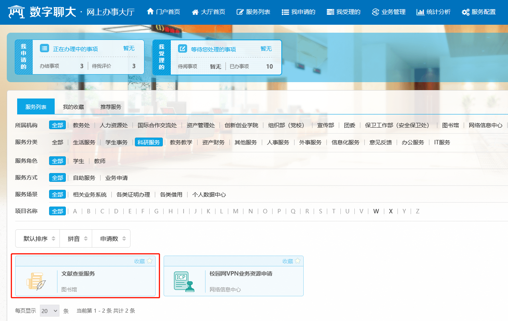
Task: Select 学生 under 服务角色 filter
Action: click(79, 161)
